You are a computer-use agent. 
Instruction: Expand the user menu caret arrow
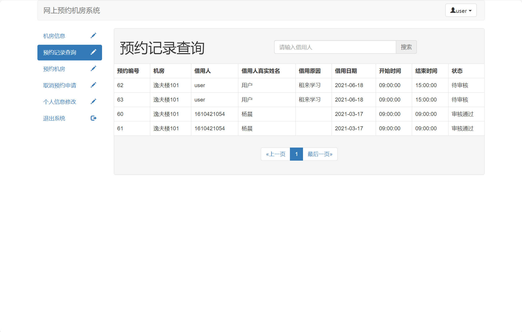pyautogui.click(x=471, y=11)
